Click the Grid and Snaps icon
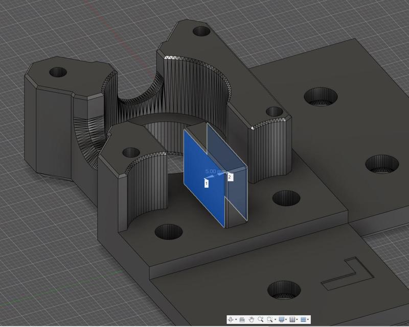 pyautogui.click(x=292, y=319)
